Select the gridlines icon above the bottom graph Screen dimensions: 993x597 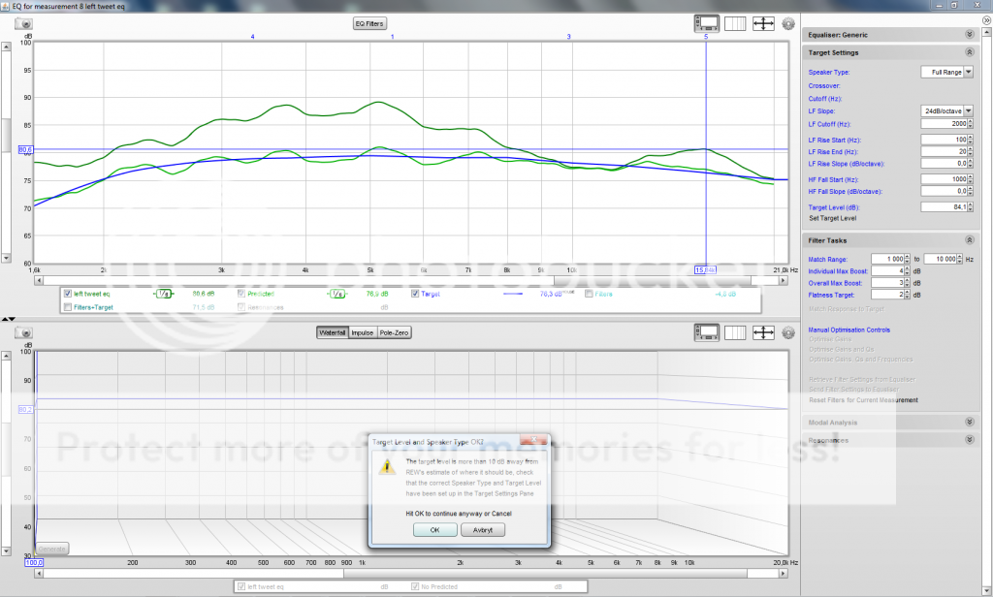click(x=735, y=330)
